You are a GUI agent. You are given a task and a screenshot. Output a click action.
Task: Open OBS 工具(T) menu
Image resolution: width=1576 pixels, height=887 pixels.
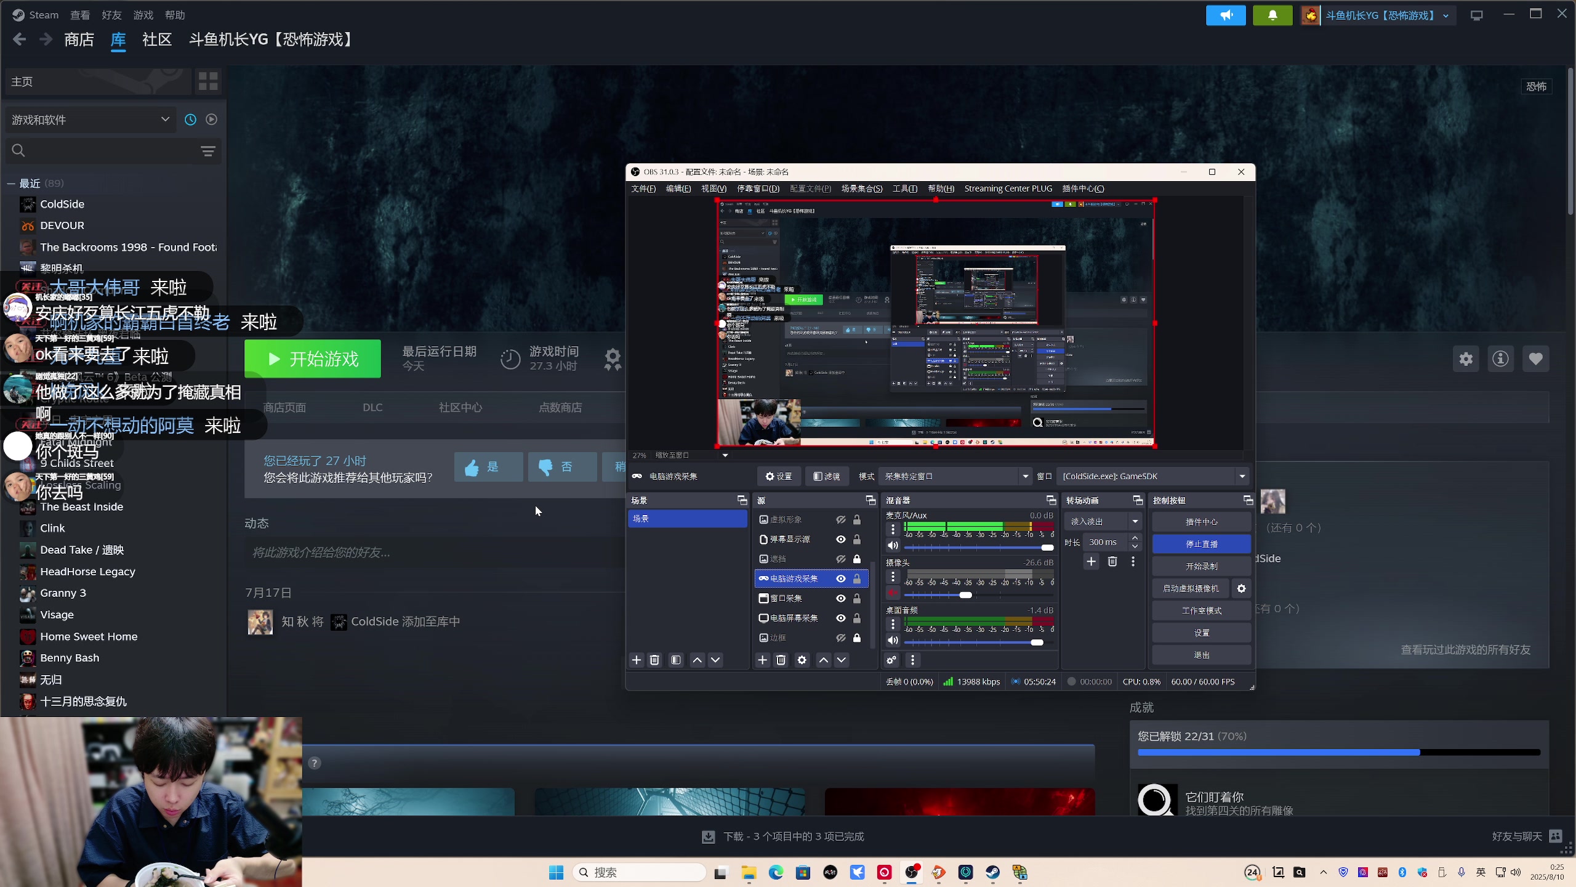(904, 188)
